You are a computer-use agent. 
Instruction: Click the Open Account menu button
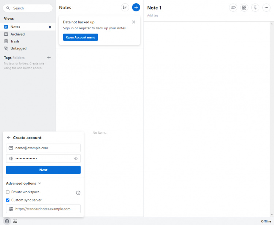pyautogui.click(x=80, y=37)
